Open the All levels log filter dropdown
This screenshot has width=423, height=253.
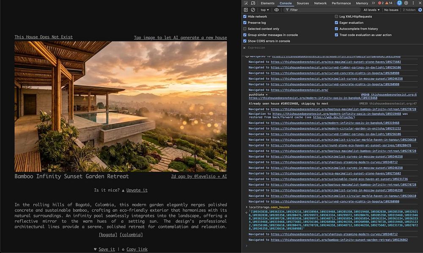click(x=372, y=10)
